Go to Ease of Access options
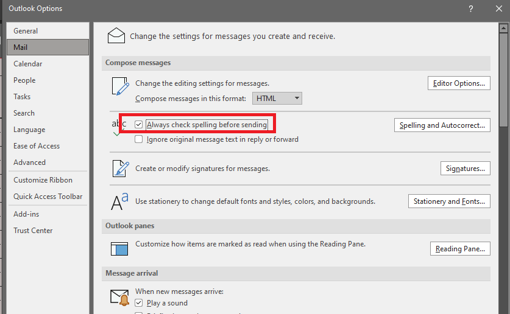The height and width of the screenshot is (314, 510). tap(48, 146)
